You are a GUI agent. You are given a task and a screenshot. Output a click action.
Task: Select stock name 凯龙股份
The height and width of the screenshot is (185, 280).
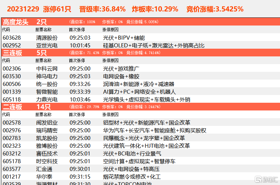click(x=47, y=138)
